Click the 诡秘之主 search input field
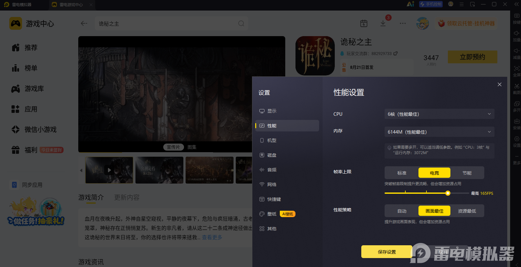This screenshot has width=521, height=267. [172, 24]
